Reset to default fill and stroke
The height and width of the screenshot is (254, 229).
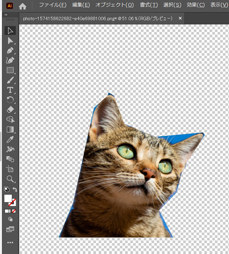[6, 189]
